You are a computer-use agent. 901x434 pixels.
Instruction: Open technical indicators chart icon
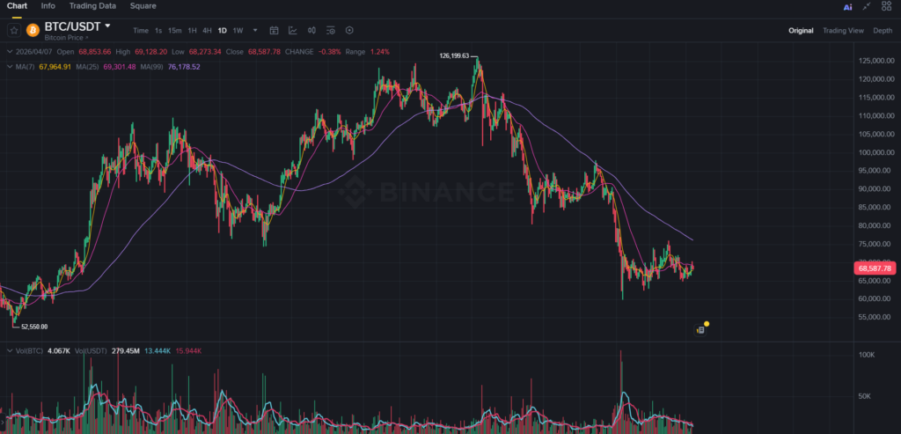(292, 30)
